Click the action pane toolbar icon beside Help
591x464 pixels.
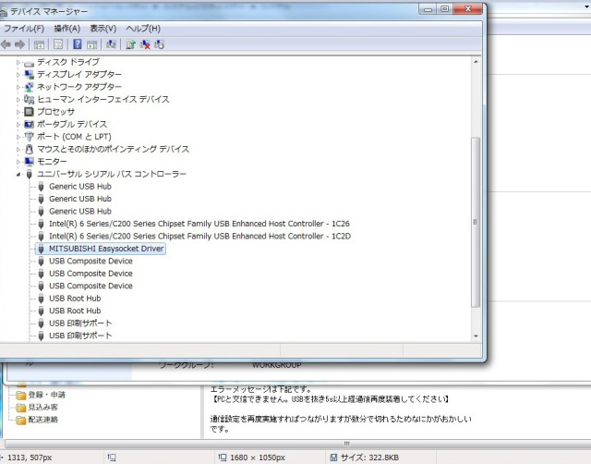[92, 45]
